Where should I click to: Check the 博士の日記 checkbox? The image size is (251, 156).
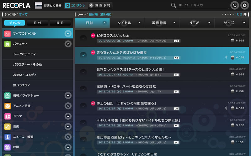tap(83, 106)
